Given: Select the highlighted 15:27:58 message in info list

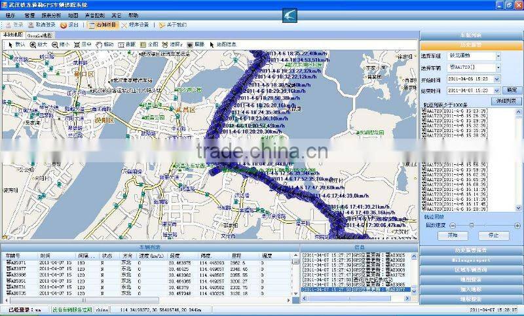Looking at the screenshot, I should click(356, 290).
